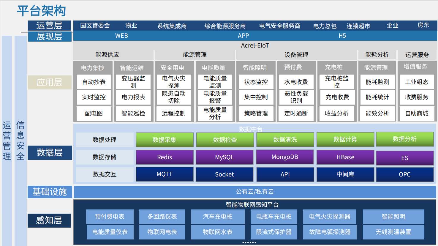438x246 pixels.
Task: Expand the 能源管理 category header
Action: (x=195, y=55)
